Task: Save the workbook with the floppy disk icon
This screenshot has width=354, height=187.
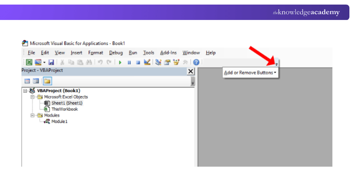Action: tap(51, 62)
